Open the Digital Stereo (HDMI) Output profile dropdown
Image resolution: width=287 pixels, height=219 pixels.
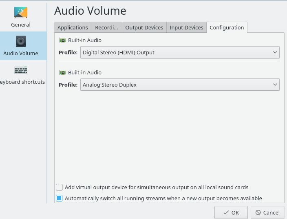(180, 52)
